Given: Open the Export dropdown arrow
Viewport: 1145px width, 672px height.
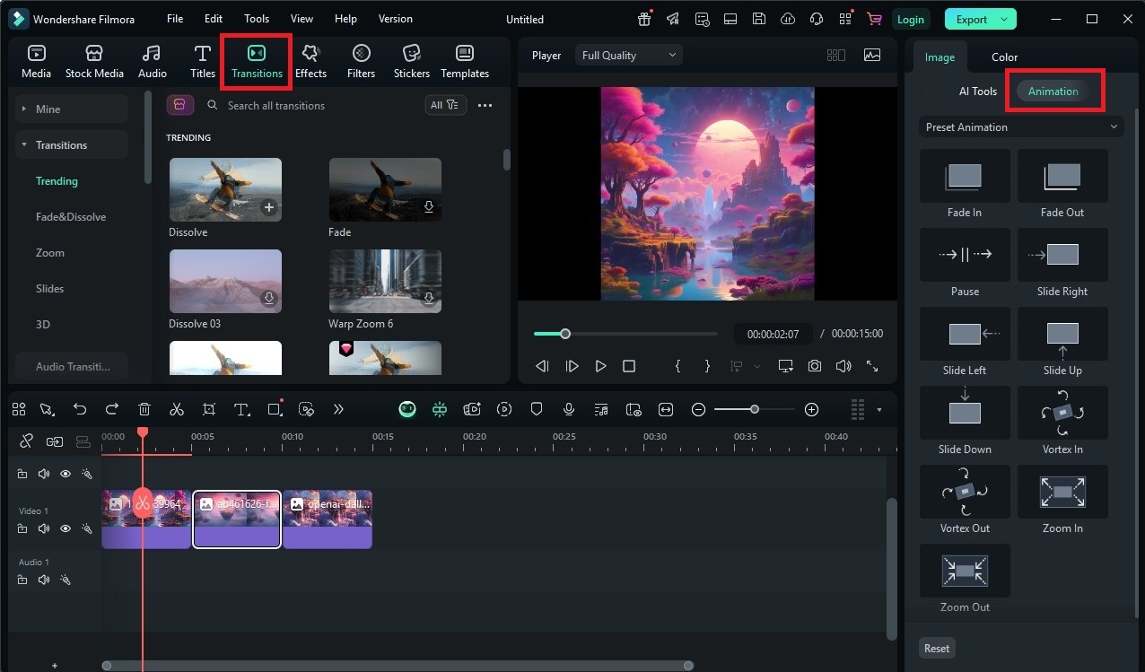Looking at the screenshot, I should coord(1004,19).
